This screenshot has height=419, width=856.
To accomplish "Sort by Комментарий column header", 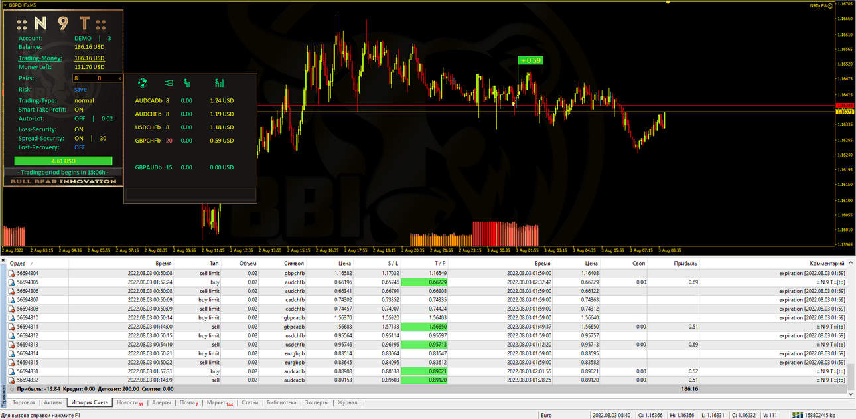I will tap(827, 264).
